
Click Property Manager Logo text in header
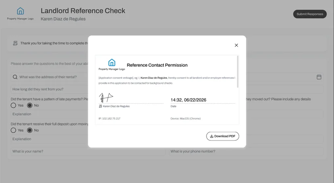[x=20, y=19]
